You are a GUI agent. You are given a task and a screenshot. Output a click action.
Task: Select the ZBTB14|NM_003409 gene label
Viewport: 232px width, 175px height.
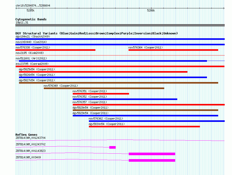tap(28, 157)
